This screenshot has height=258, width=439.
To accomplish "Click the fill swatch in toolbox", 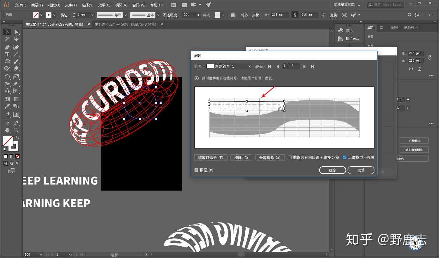I will point(8,141).
